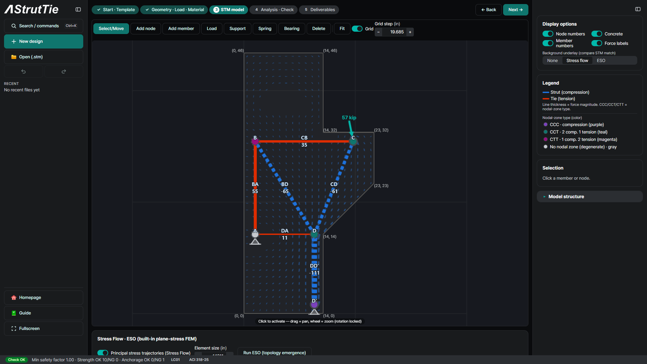Go Back to previous step

click(x=489, y=10)
